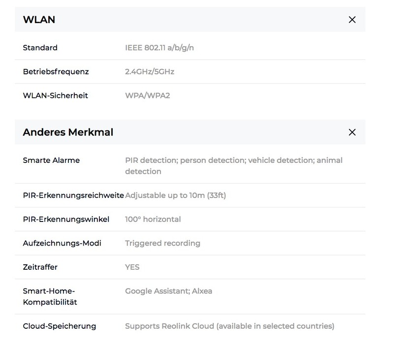Screen dimensions: 405x346
Task: Click the Google Assistant; Alxea text
Action: point(168,291)
